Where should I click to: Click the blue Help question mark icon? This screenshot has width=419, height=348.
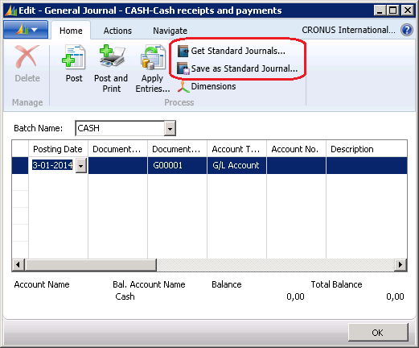[x=407, y=30]
